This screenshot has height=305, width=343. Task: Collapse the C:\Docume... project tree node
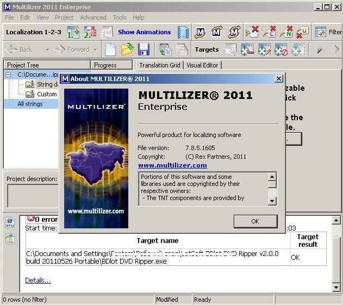pos(8,75)
